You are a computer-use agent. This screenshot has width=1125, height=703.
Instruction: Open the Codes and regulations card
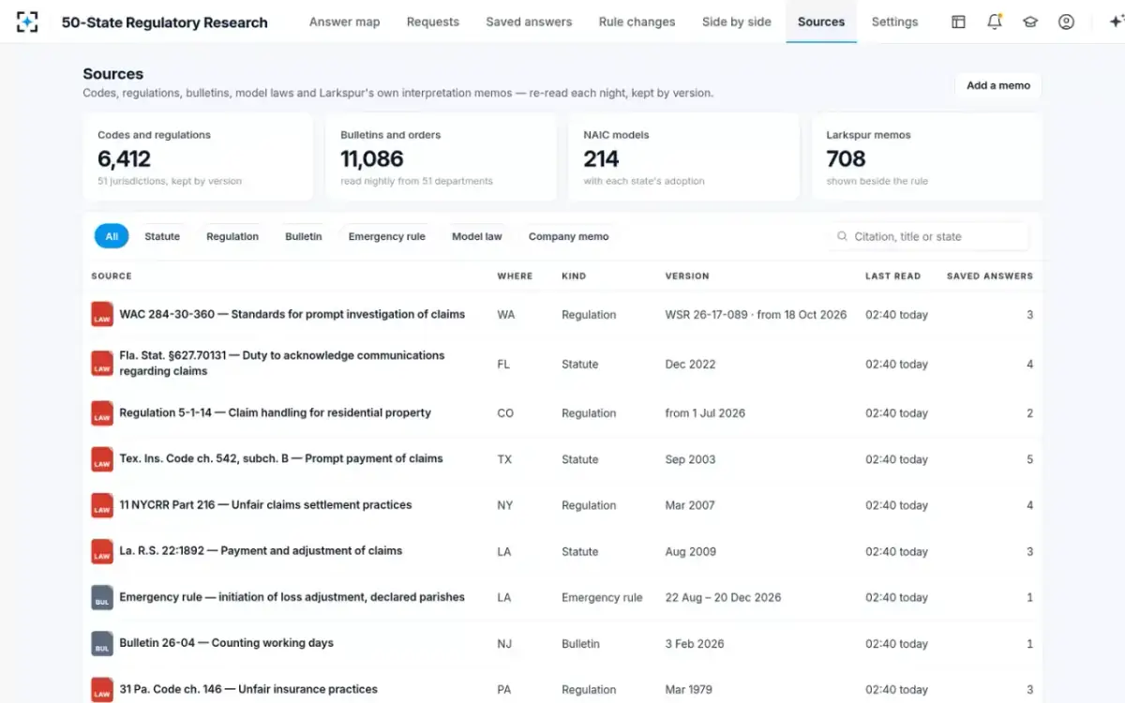pos(198,157)
